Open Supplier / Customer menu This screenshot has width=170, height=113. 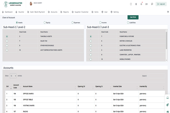click(80, 12)
